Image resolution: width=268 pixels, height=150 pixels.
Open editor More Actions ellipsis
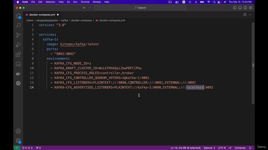click(x=250, y=15)
